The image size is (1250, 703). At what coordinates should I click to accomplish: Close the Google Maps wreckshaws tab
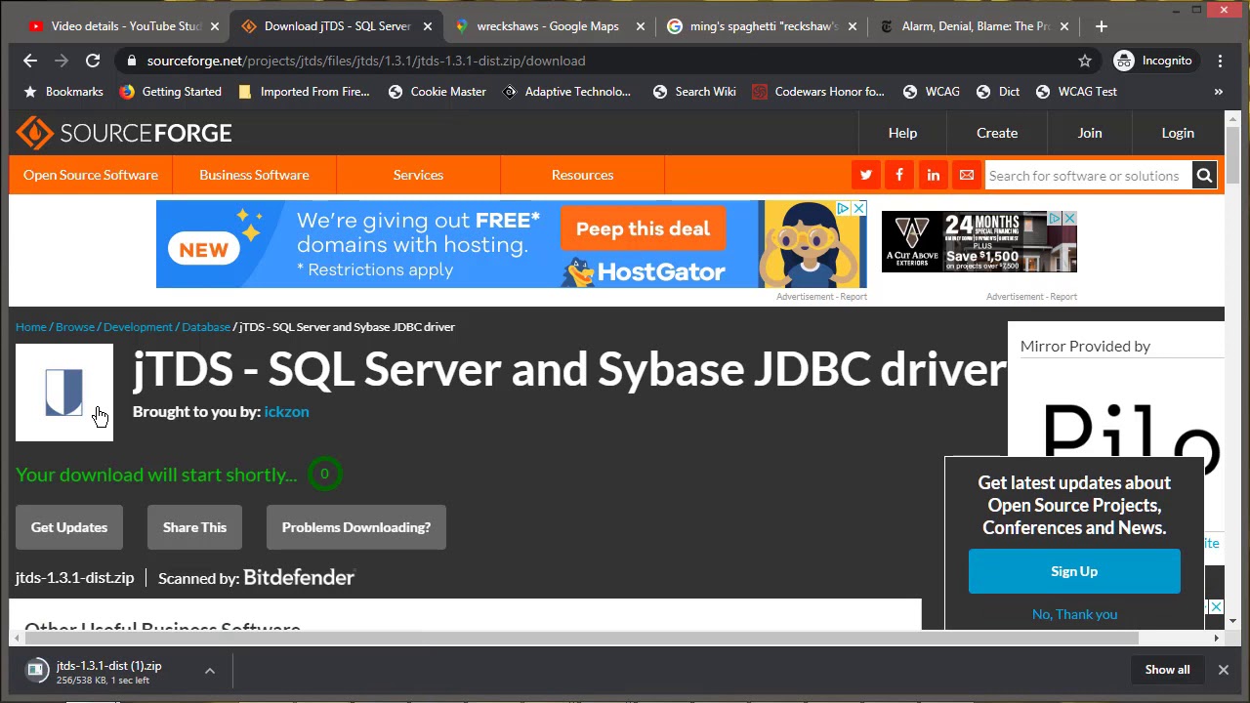tap(641, 26)
